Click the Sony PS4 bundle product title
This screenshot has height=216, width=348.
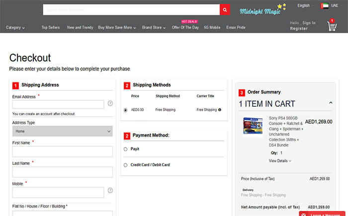tap(286, 132)
